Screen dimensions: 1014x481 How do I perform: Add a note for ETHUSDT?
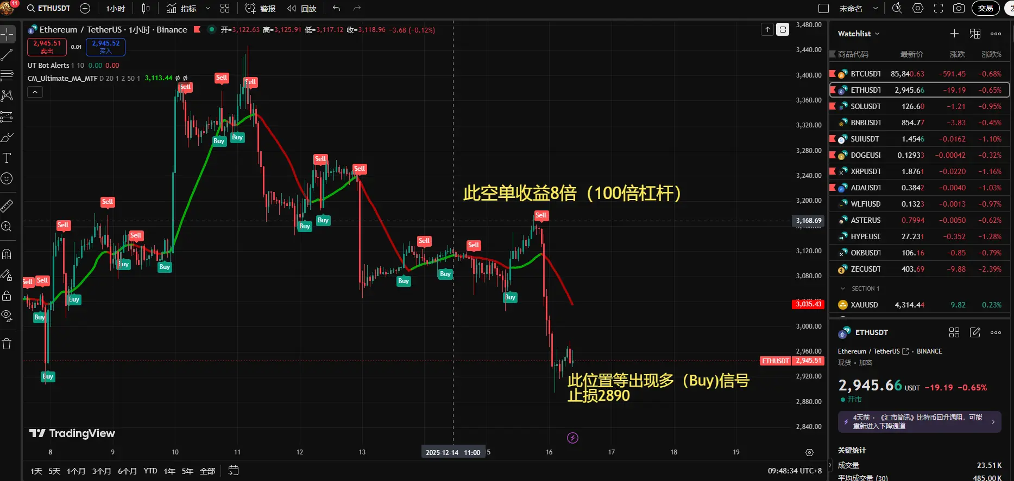[975, 332]
